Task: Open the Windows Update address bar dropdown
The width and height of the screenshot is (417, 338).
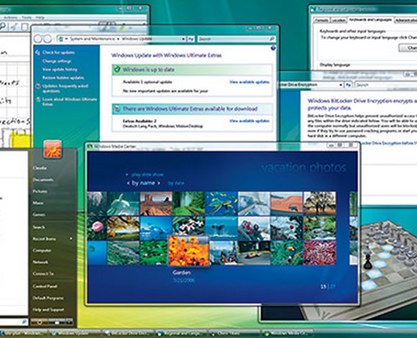Action: [x=183, y=39]
